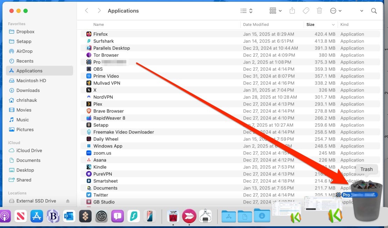This screenshot has height=228, width=388.
Task: Select Daily Wheel in the list
Action: pos(230,139)
